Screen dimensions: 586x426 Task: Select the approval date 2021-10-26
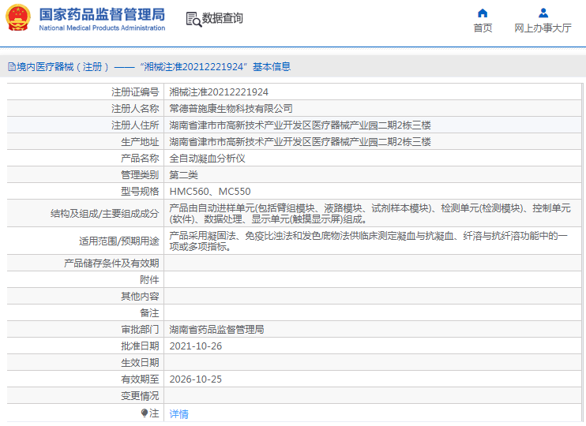(195, 346)
